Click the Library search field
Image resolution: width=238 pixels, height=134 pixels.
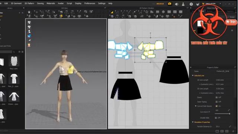coord(6,52)
